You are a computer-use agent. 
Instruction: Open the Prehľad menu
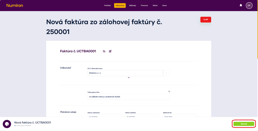[x=107, y=6]
